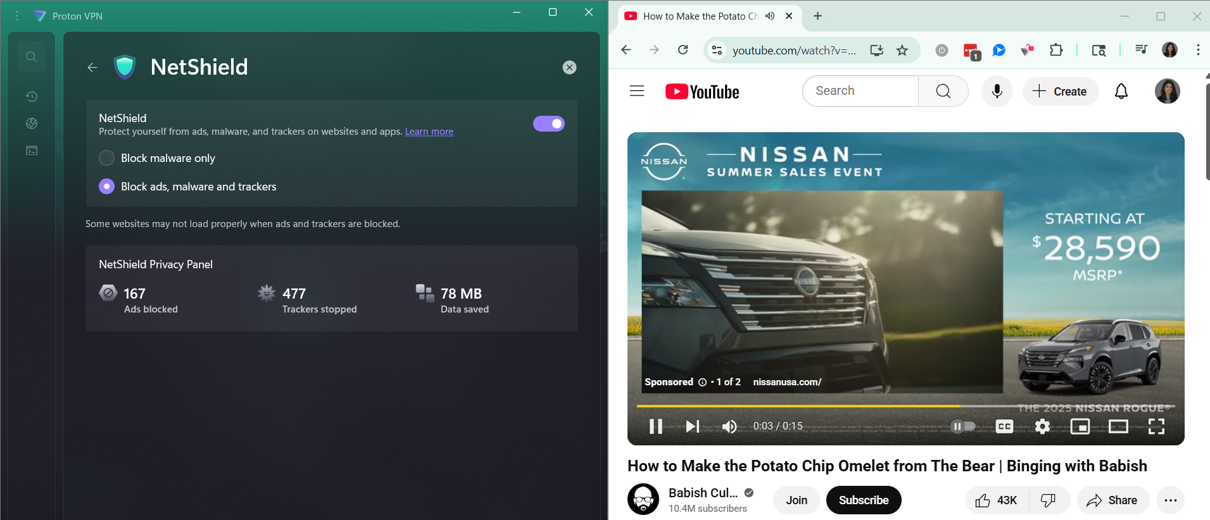Image resolution: width=1210 pixels, height=520 pixels.
Task: Select the How to Make the Potato Chip tab
Action: pos(700,16)
